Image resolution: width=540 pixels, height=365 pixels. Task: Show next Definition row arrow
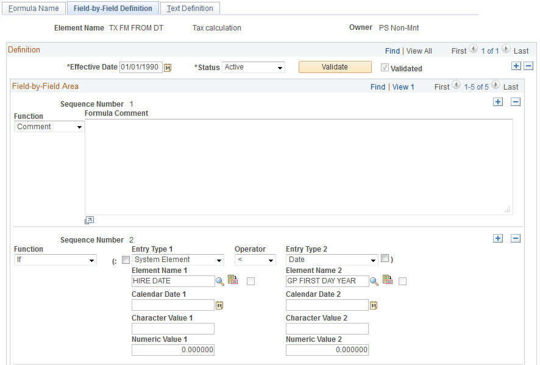[x=506, y=49]
